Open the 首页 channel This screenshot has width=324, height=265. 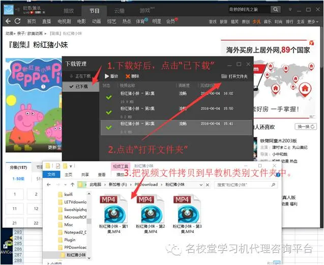[x=32, y=21]
